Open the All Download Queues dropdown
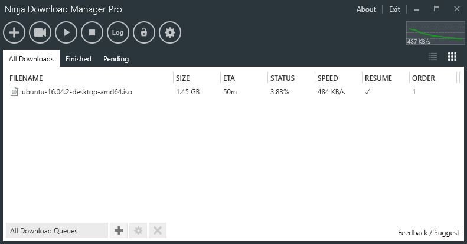The image size is (467, 244). [56, 230]
